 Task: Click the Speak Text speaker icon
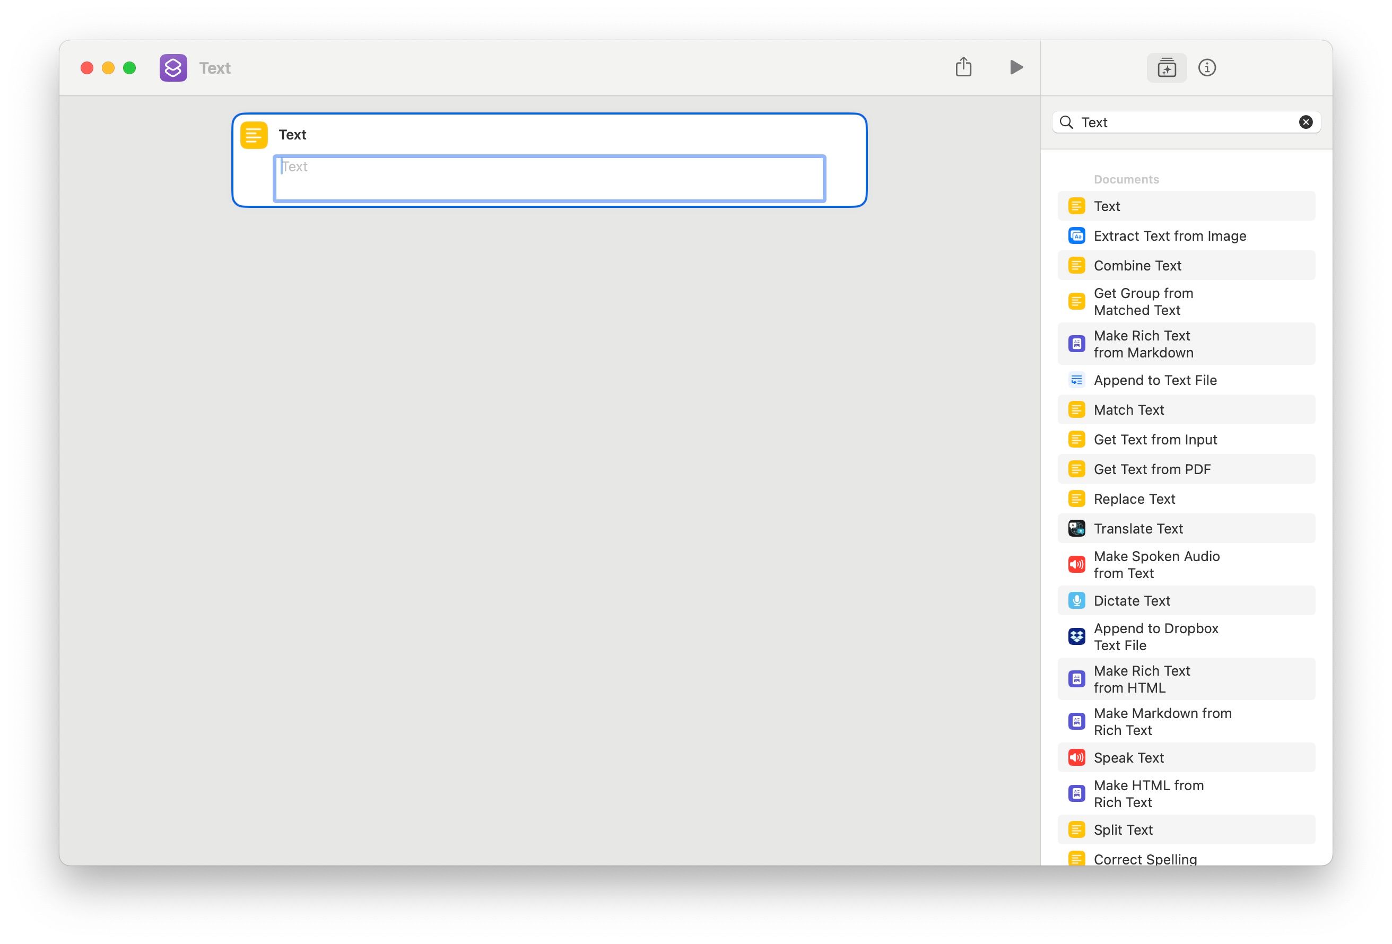tap(1077, 757)
